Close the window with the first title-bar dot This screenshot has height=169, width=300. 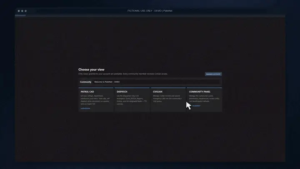point(19,11)
